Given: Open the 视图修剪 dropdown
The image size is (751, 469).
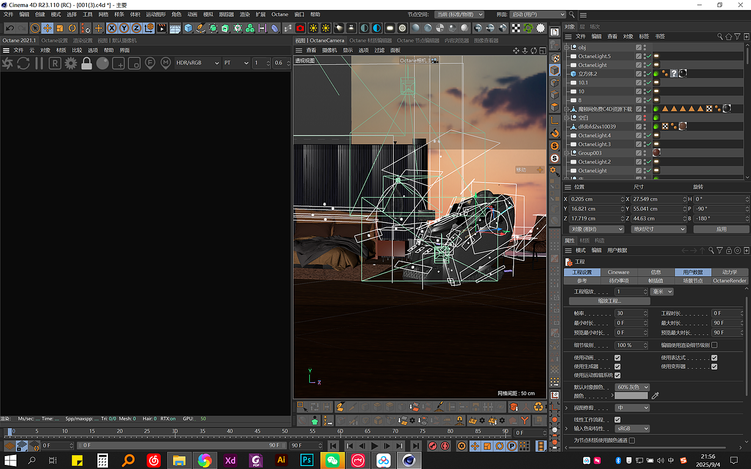Looking at the screenshot, I should click(x=632, y=407).
